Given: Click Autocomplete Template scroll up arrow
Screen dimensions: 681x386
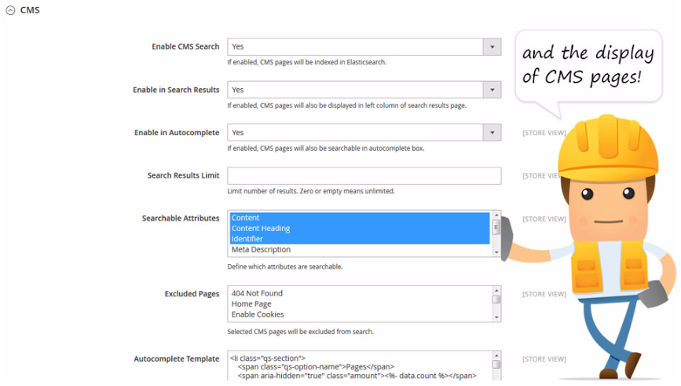Looking at the screenshot, I should (496, 355).
